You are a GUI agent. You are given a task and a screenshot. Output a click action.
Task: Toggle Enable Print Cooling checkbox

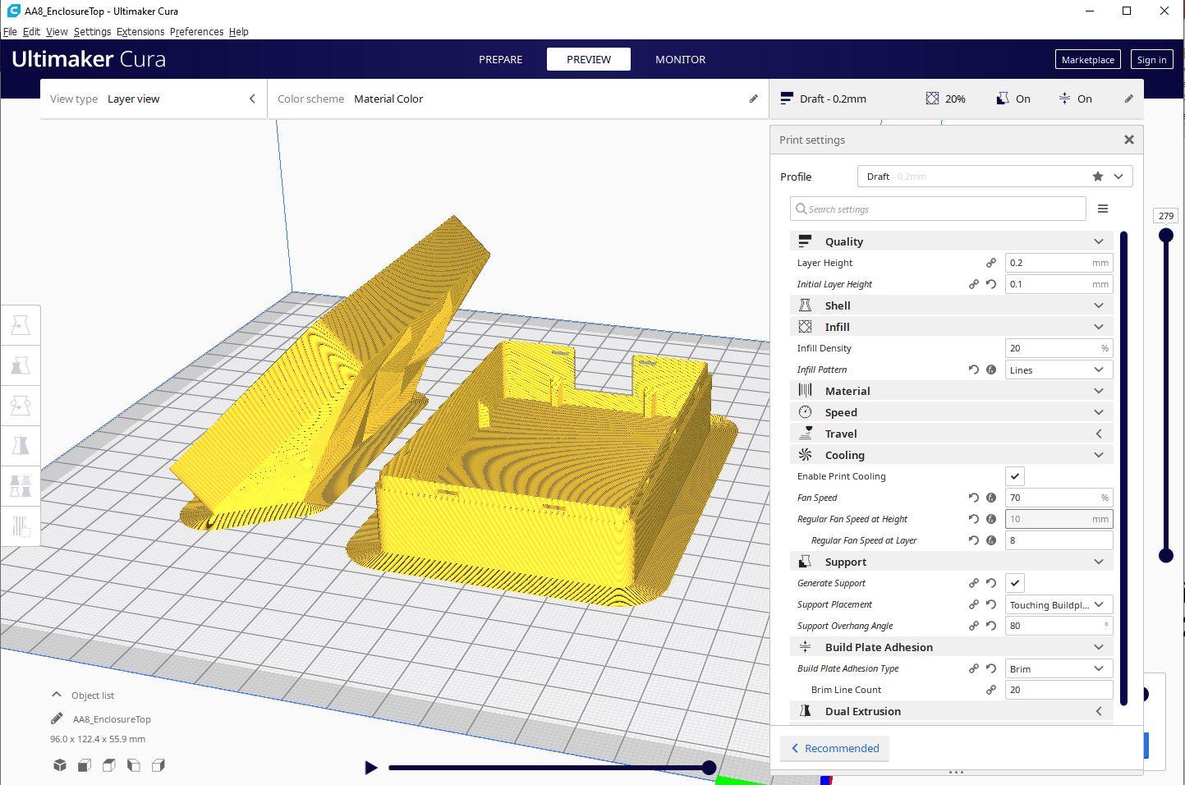[x=1015, y=476]
